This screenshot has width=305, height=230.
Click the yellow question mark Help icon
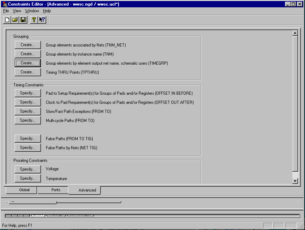click(x=34, y=20)
